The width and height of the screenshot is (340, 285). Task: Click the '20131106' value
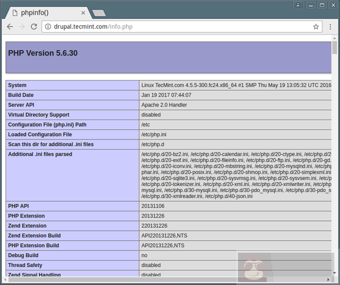pos(153,206)
